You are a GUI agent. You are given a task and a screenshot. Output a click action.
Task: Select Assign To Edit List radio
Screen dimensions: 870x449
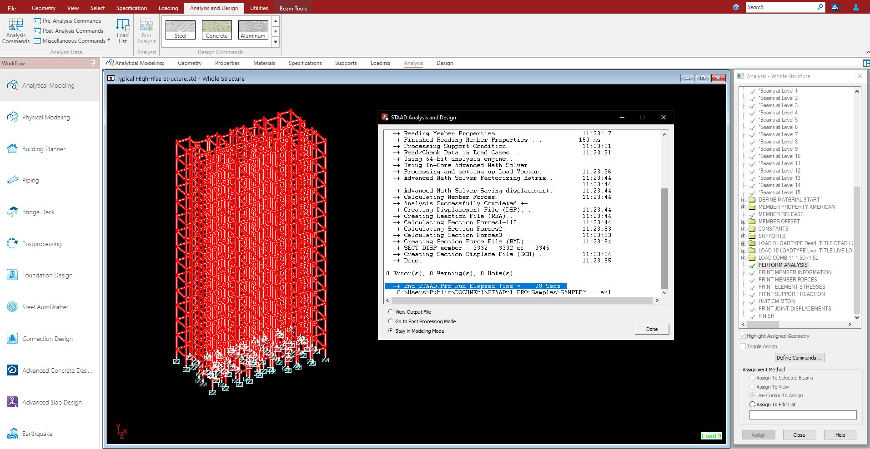pos(752,405)
